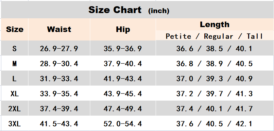Select the XL size cell
This screenshot has height=131, width=274.
[15, 93]
